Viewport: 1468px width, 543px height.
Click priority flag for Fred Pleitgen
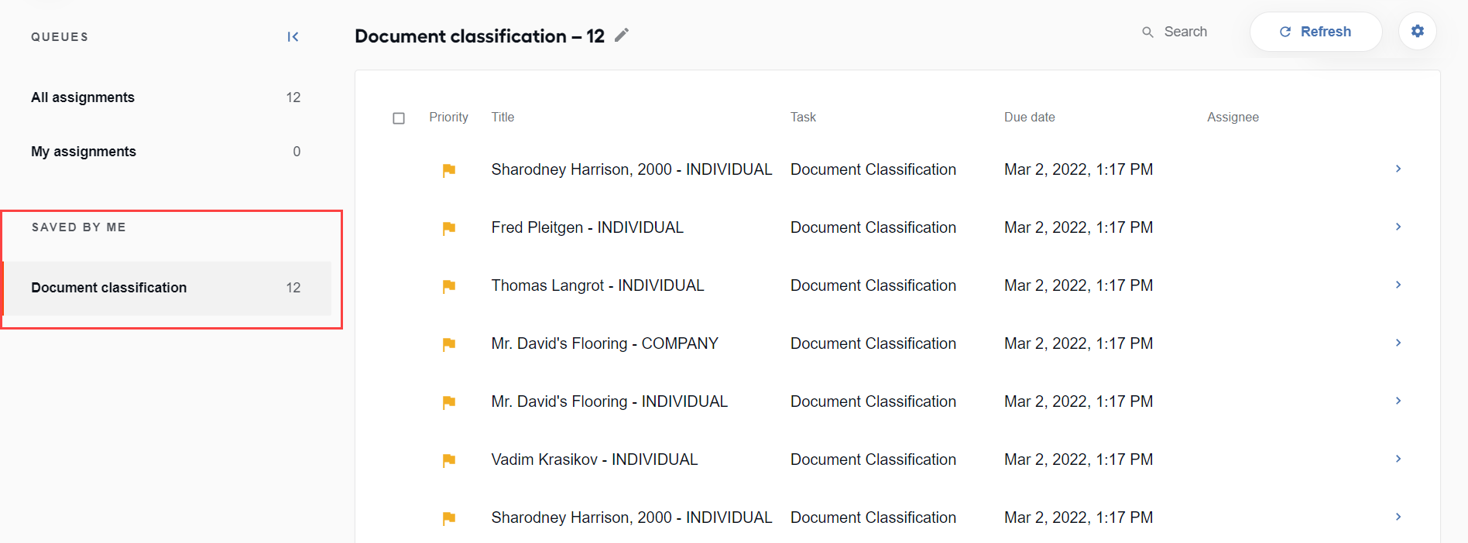[448, 228]
